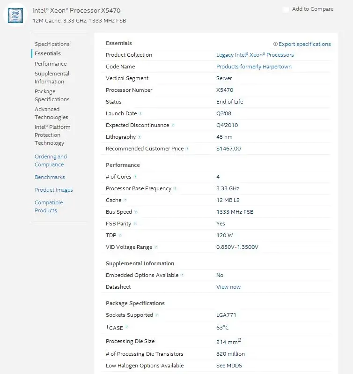353x374 pixels.
Task: Click the Q3'08 launch date value
Action: pyautogui.click(x=224, y=113)
